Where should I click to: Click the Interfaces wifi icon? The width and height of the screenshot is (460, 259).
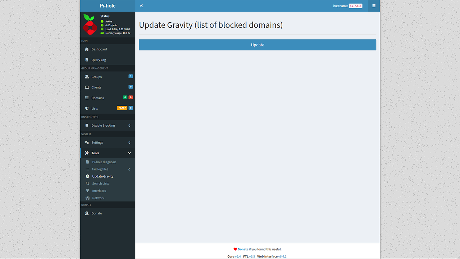pyautogui.click(x=87, y=191)
